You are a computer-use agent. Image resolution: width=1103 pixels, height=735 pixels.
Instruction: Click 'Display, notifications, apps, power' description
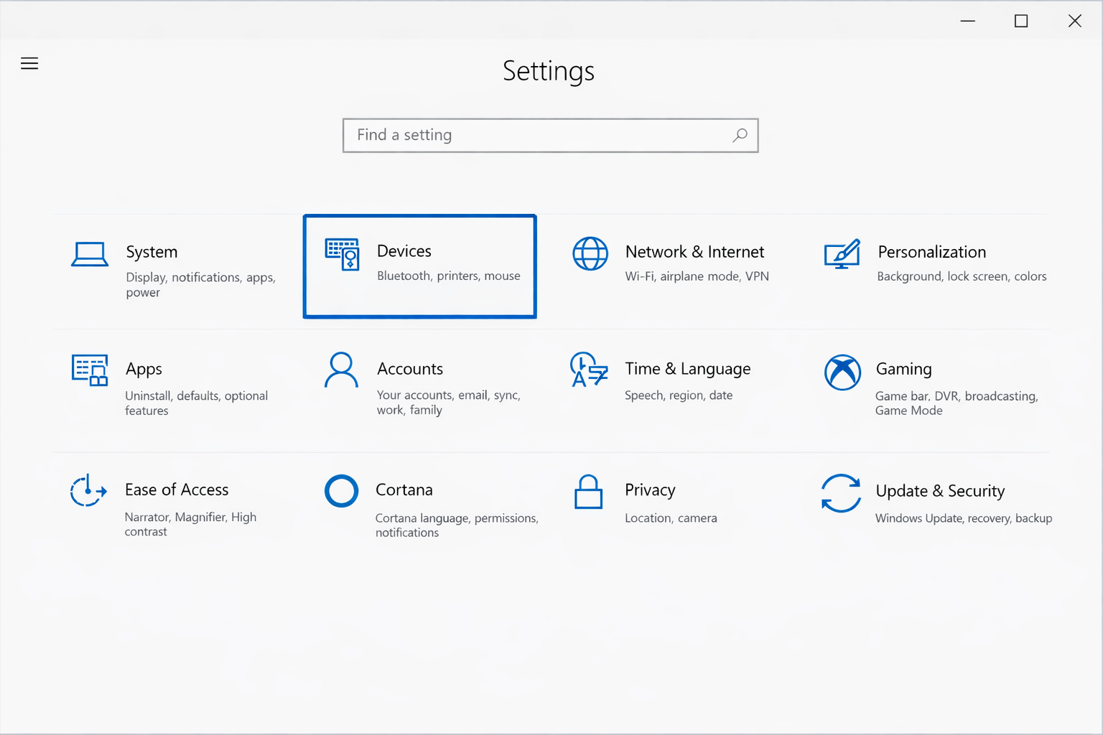(200, 285)
